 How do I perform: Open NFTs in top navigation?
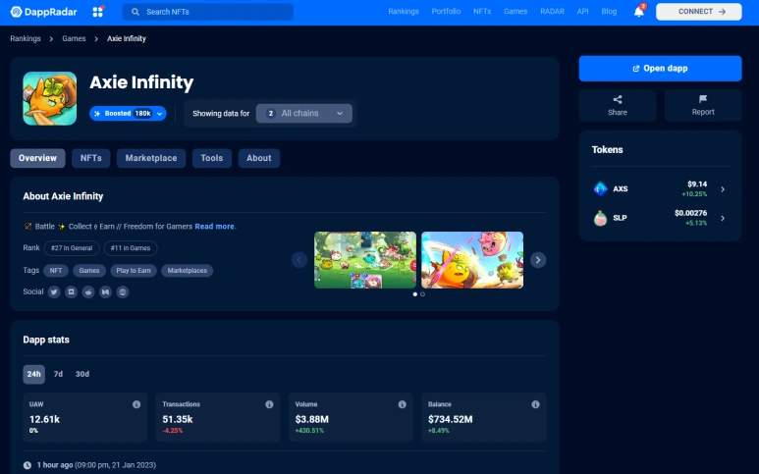(x=482, y=11)
